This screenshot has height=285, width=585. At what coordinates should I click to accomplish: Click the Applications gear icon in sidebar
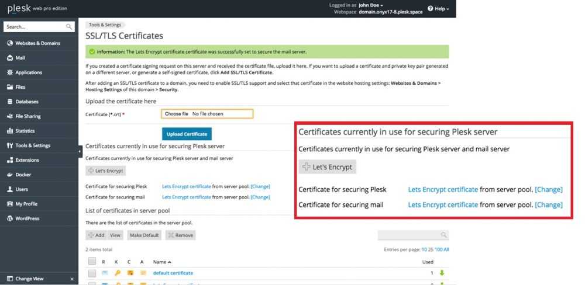tap(10, 72)
